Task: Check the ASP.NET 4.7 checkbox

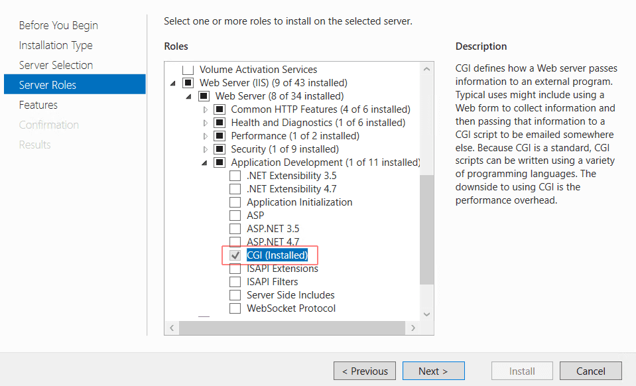Action: (235, 242)
